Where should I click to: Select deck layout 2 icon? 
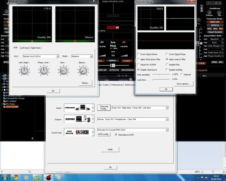201,8
